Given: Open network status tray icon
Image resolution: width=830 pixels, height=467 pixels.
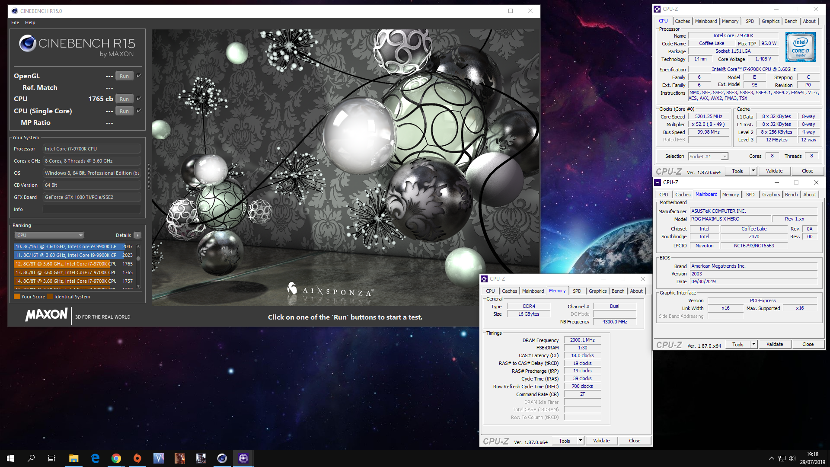Looking at the screenshot, I should (782, 458).
